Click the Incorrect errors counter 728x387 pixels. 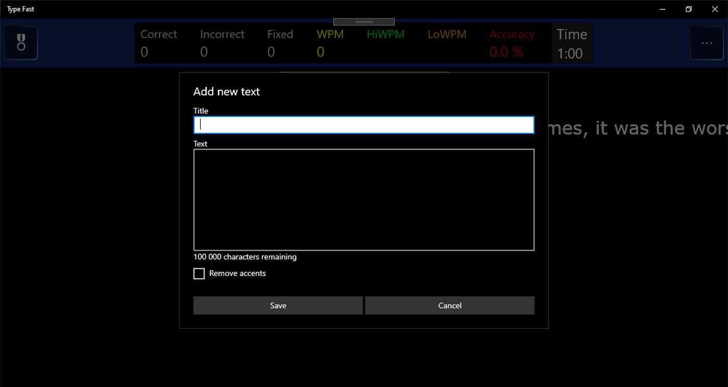222,43
